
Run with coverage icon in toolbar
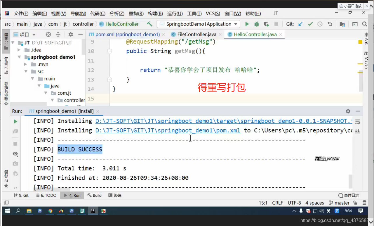tap(266, 24)
